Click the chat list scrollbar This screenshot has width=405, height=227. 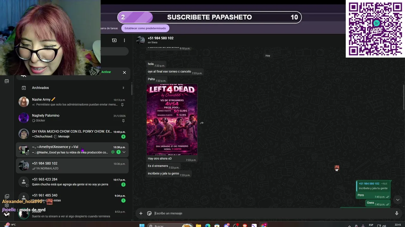tap(131, 89)
